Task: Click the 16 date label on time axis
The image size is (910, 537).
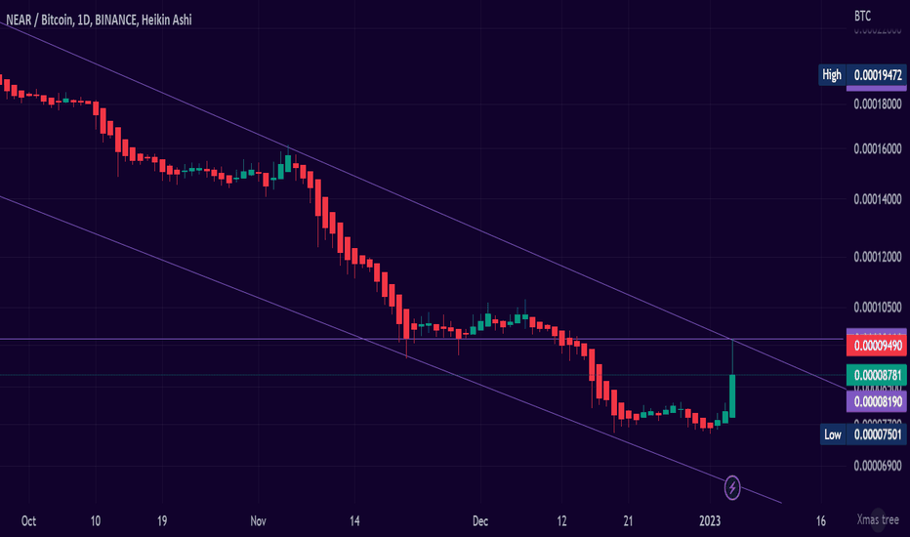Action: coord(820,520)
